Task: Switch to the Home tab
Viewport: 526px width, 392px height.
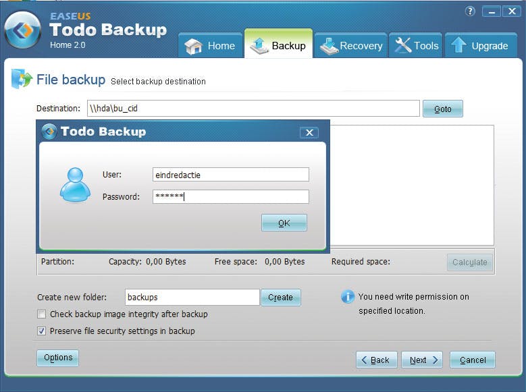Action: point(211,46)
